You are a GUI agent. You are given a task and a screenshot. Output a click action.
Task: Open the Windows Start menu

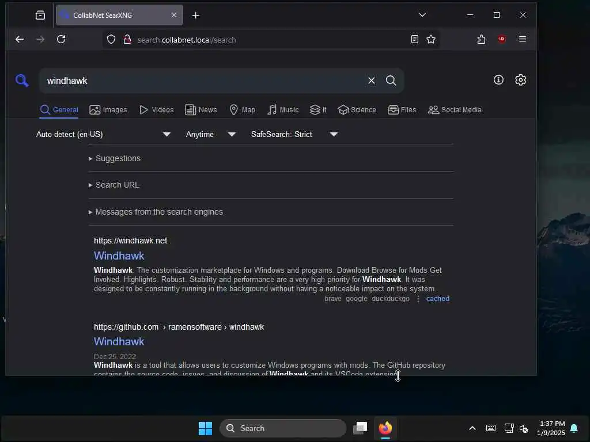point(205,428)
